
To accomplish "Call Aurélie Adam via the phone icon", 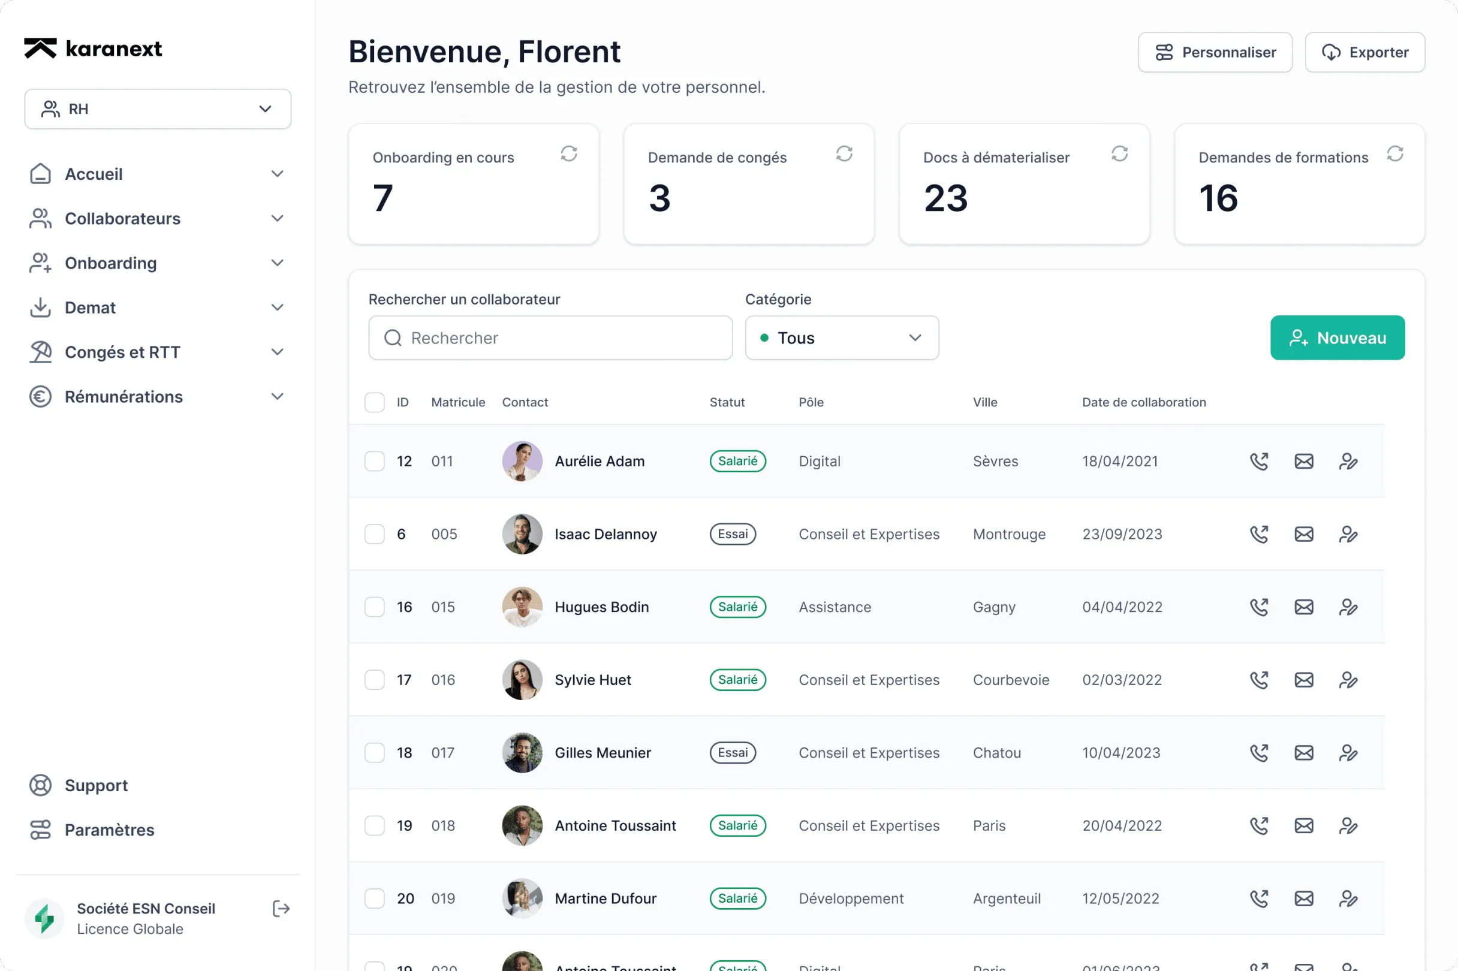I will click(1258, 461).
